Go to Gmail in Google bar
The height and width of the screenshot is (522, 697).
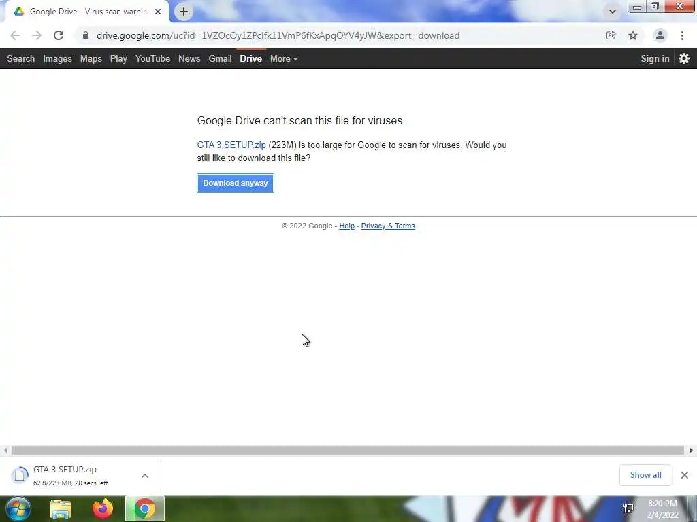220,58
